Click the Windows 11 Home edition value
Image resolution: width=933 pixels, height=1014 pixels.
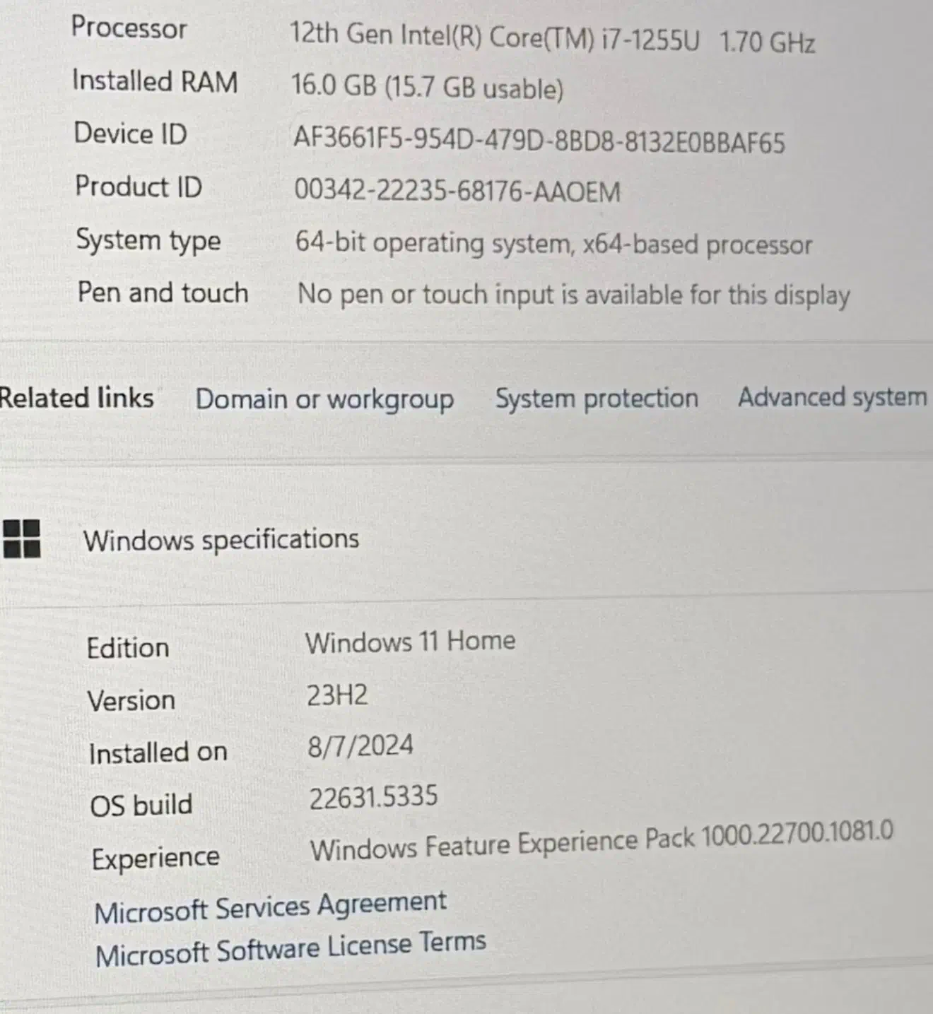pyautogui.click(x=410, y=642)
